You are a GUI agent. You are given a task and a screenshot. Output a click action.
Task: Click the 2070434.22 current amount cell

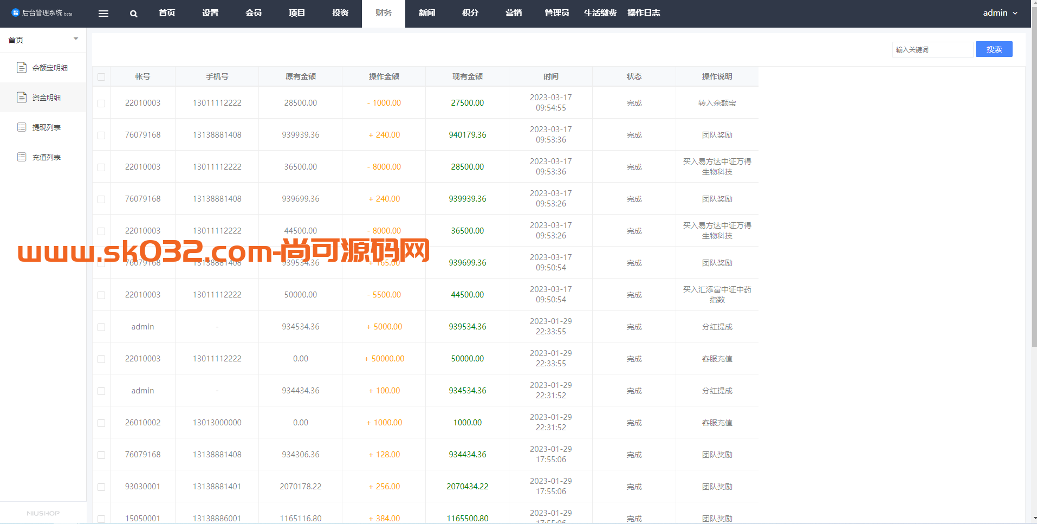(x=468, y=487)
